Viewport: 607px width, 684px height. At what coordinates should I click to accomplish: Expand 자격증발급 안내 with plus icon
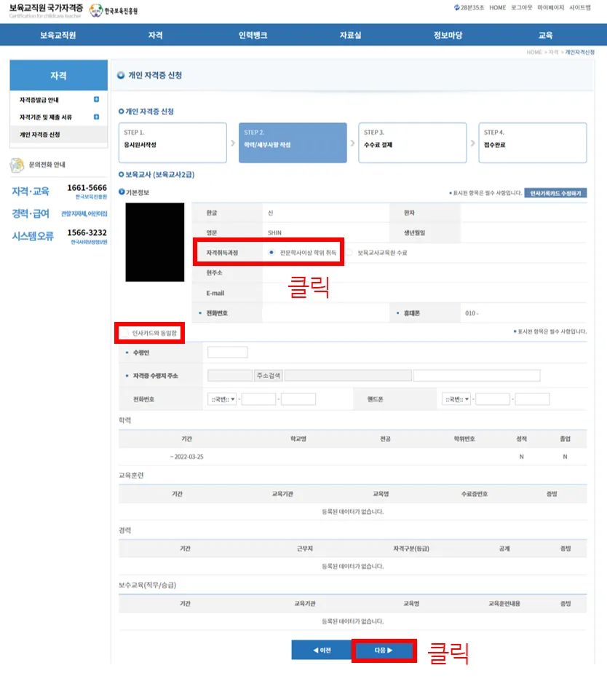point(96,100)
